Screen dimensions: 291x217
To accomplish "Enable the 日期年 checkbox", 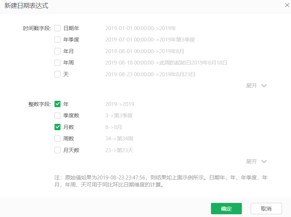I will (57, 28).
